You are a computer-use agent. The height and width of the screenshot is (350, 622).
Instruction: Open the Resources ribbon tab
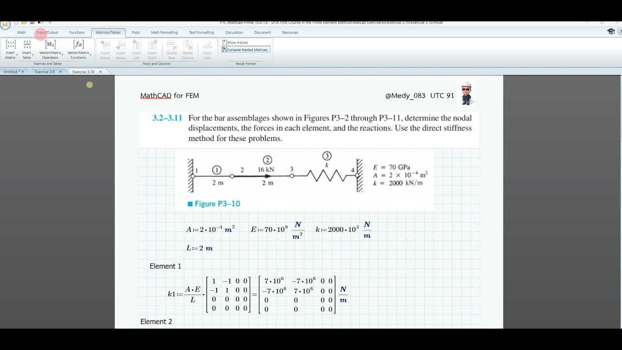(290, 33)
